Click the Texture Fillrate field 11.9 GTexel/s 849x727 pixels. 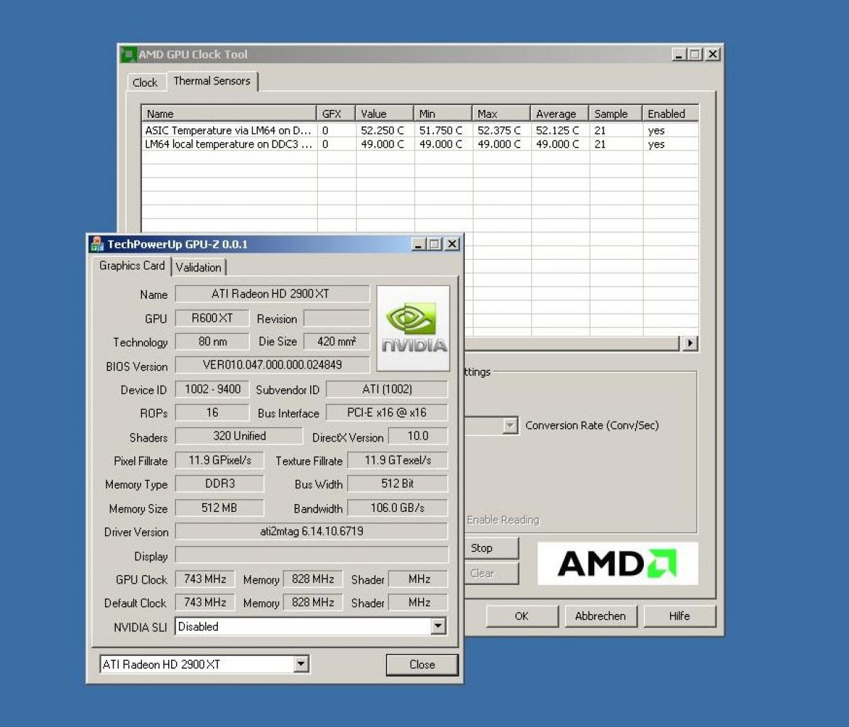coord(398,460)
